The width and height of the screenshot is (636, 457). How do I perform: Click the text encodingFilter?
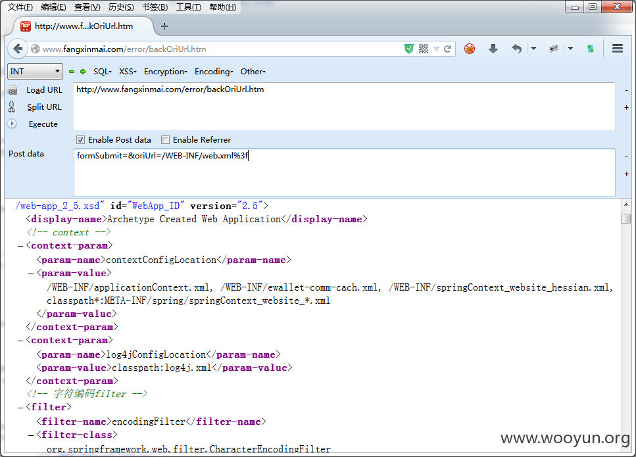coord(149,421)
